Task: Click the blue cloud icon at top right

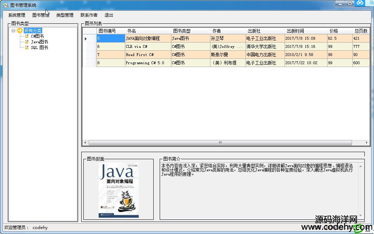Action: pos(360,3)
